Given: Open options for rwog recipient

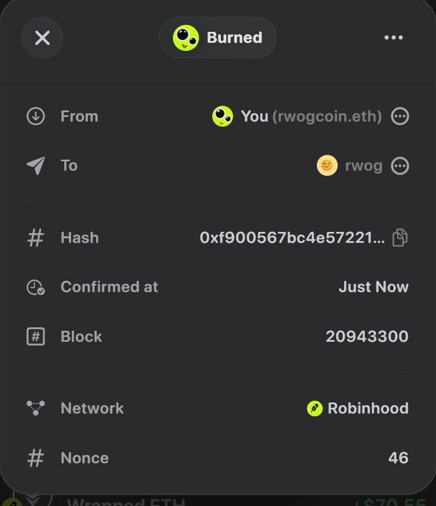Looking at the screenshot, I should [400, 166].
